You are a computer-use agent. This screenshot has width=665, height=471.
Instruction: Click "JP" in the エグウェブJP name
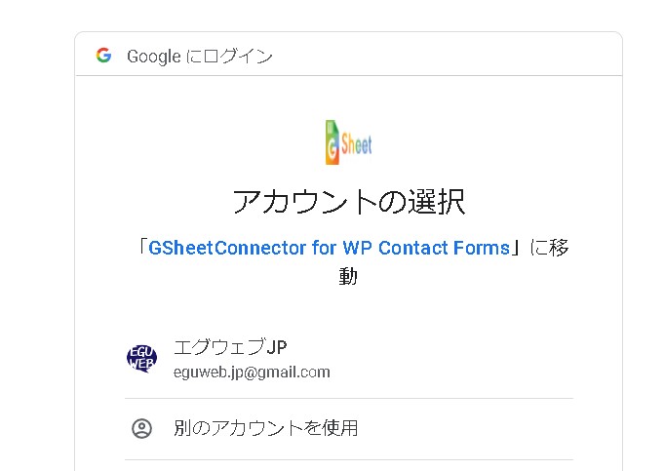(x=276, y=348)
